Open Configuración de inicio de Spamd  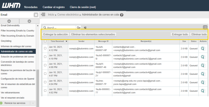[17, 79]
